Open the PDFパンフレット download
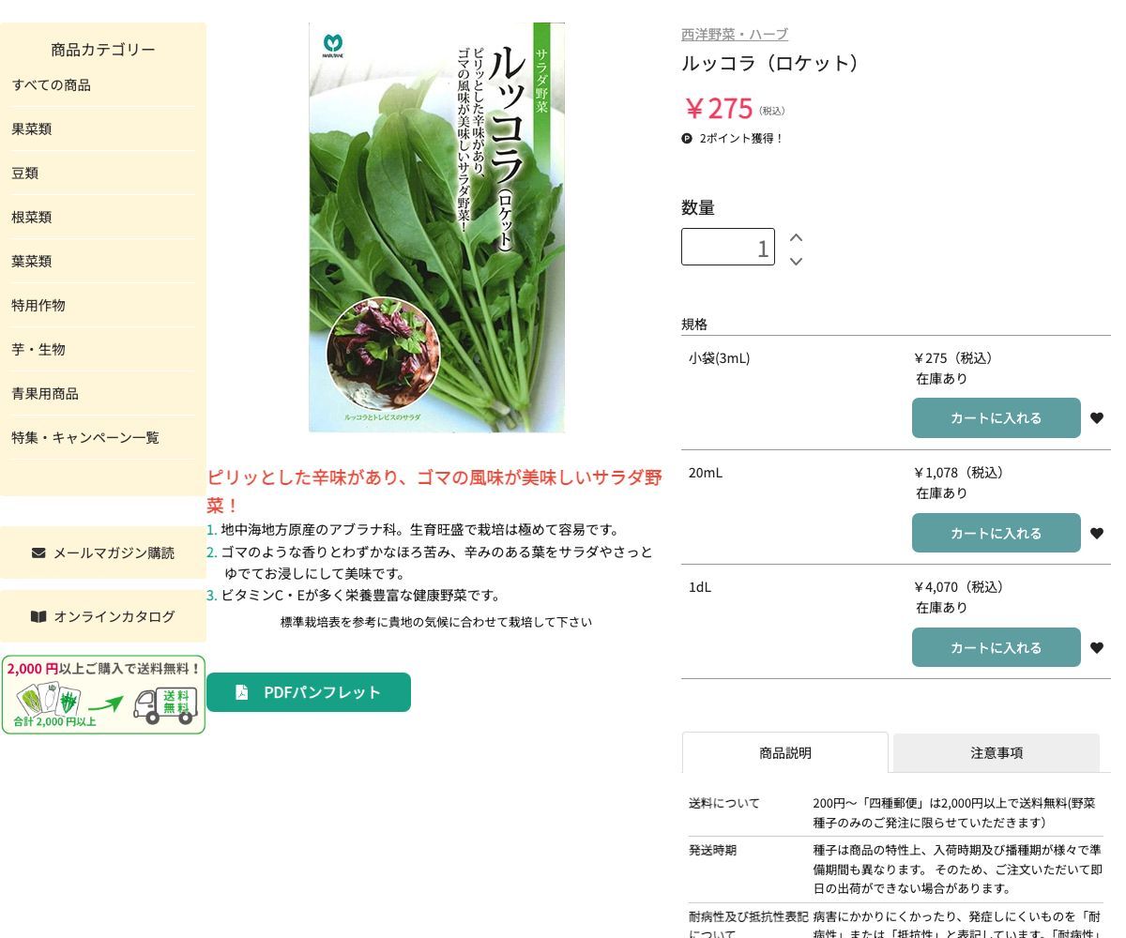1126x938 pixels. coord(309,692)
